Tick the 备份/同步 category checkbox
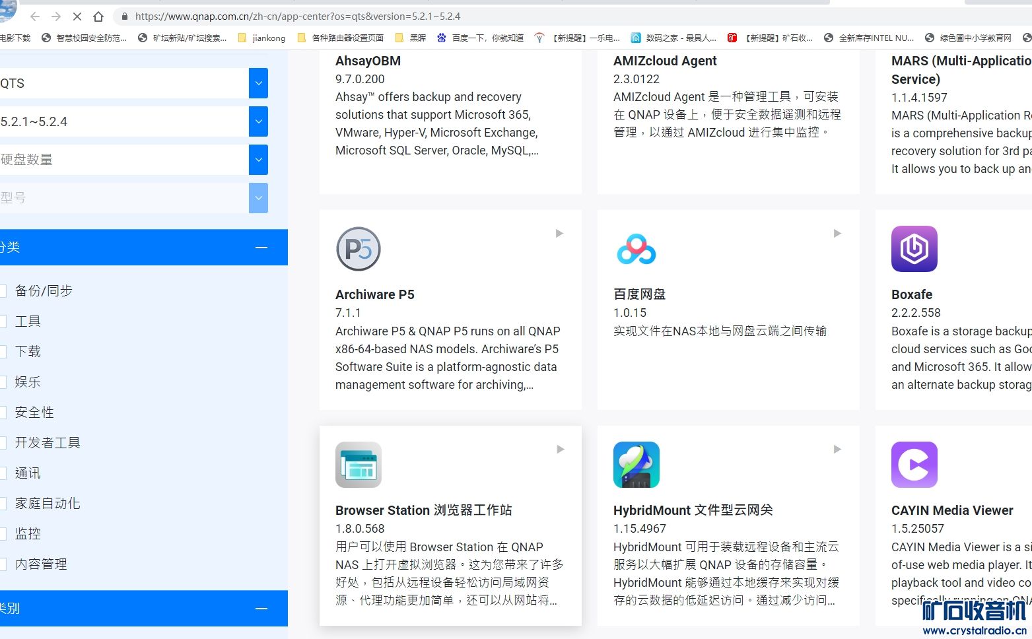Viewport: 1032px width, 639px height. [3, 291]
